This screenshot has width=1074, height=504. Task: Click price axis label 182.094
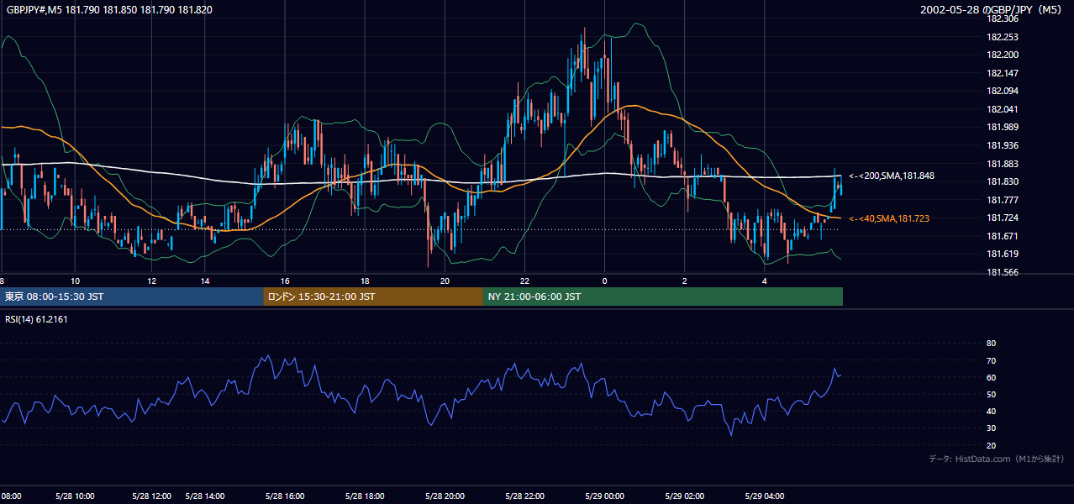click(x=1002, y=91)
